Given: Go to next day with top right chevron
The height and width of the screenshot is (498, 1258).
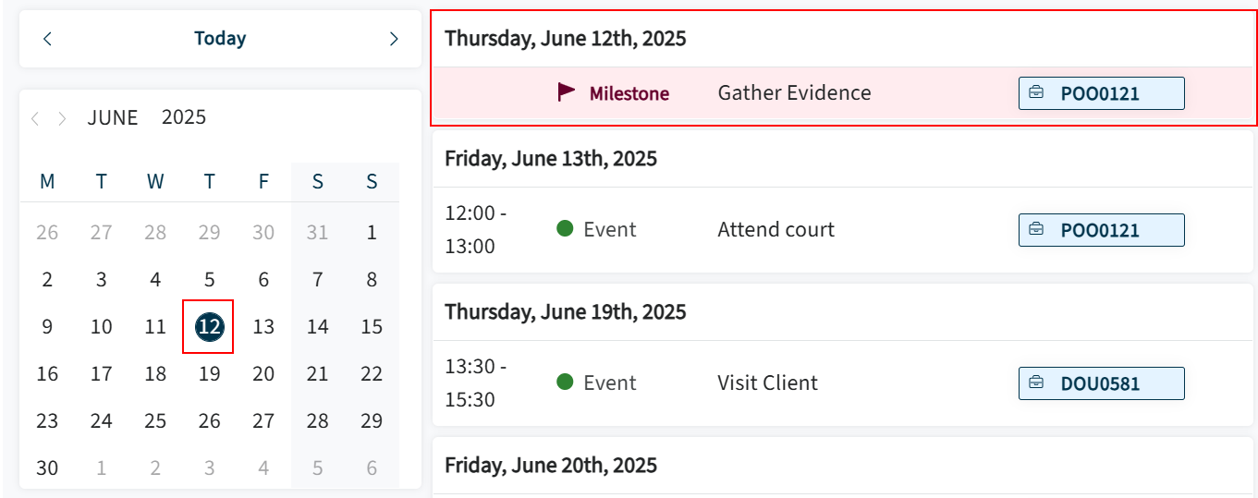Looking at the screenshot, I should [394, 39].
